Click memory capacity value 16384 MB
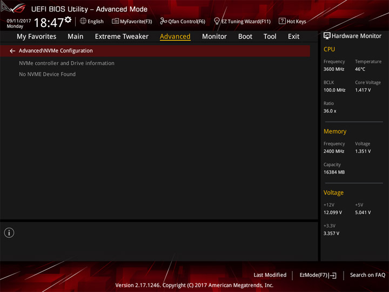Screen dimensions: 389x292 click(334, 172)
